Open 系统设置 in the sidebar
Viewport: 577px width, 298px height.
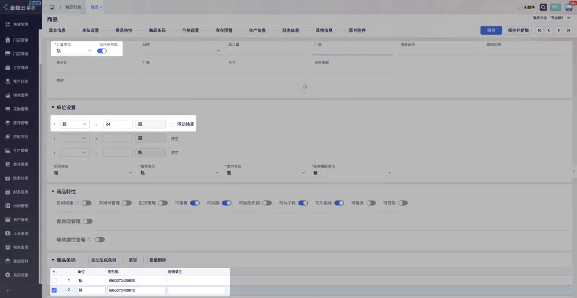[20, 275]
